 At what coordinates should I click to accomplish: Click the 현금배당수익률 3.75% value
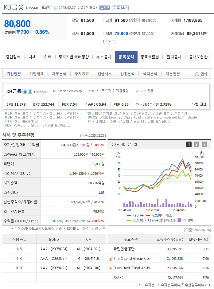(x=165, y=104)
